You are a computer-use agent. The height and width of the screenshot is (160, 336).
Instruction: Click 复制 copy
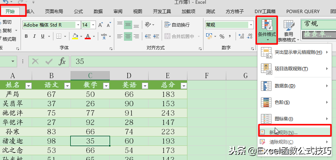[x=6, y=31]
